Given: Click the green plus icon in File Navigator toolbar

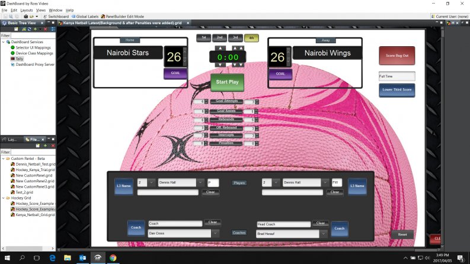Looking at the screenshot, I should [x=45, y=146].
